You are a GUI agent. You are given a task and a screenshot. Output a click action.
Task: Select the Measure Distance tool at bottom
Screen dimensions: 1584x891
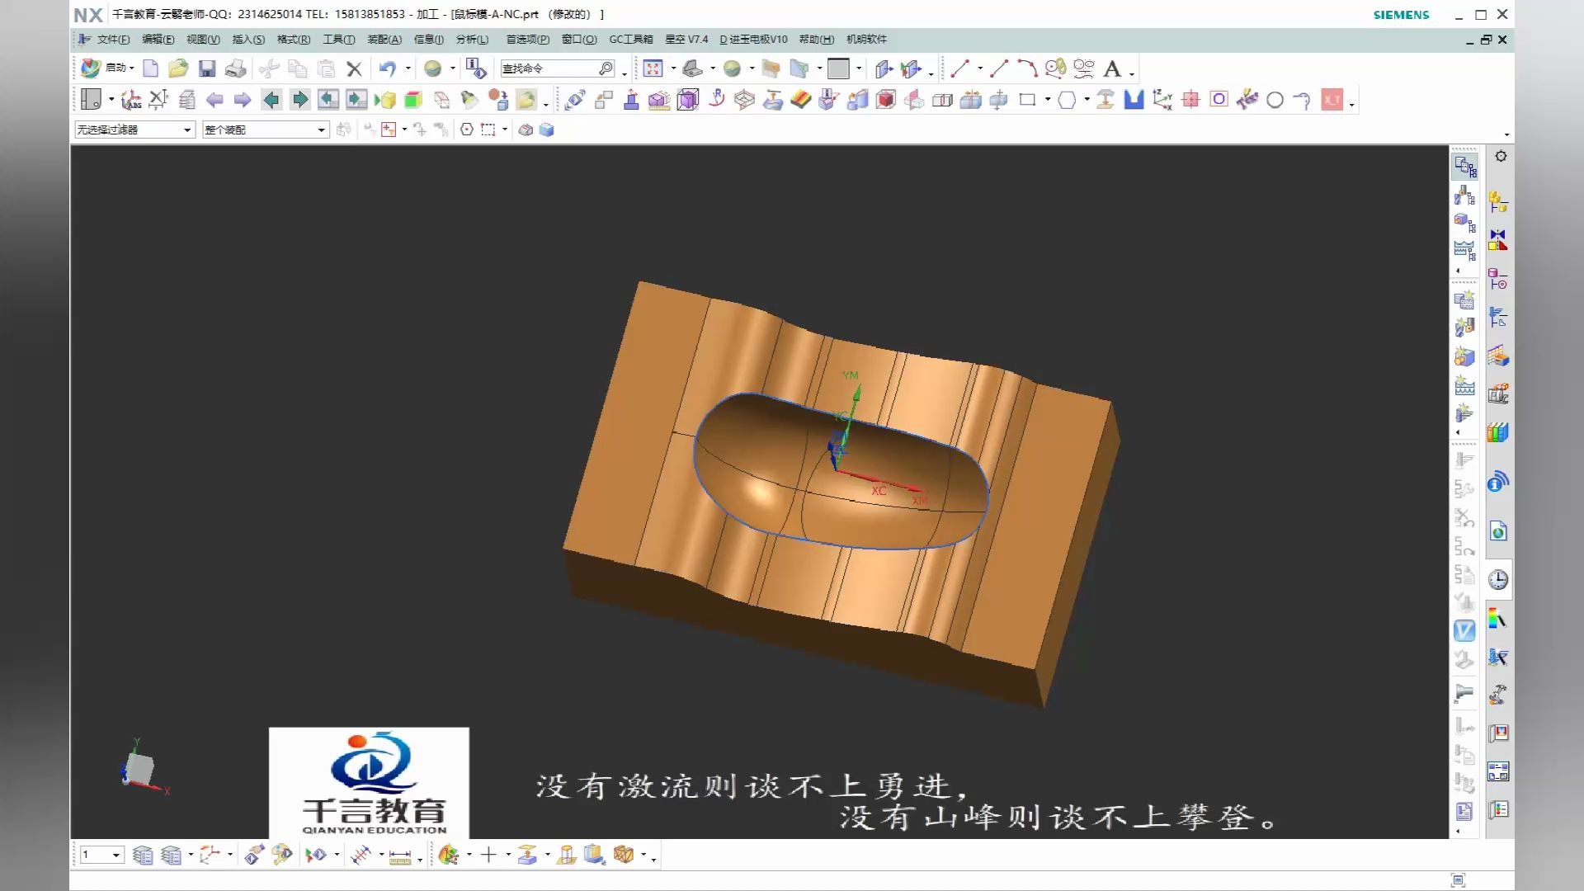pyautogui.click(x=402, y=856)
